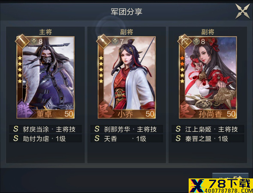Click the orange awakened stars on 孙尚香's card
This screenshot has width=253, height=193.
[x=182, y=61]
